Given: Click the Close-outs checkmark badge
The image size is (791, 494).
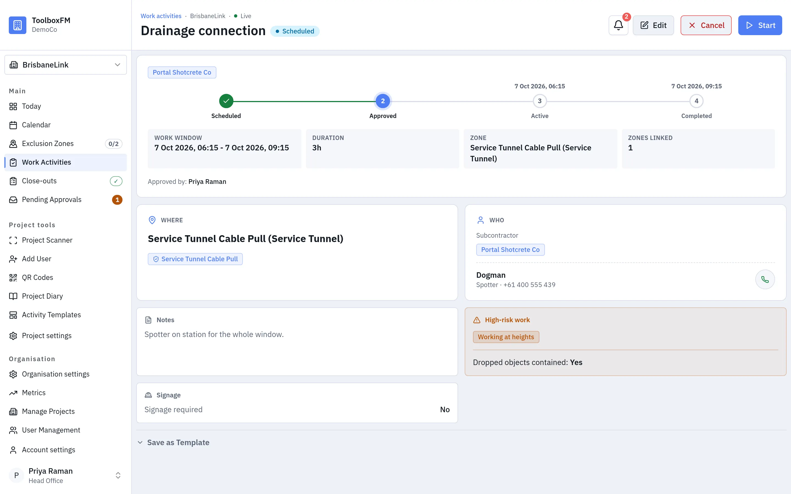Looking at the screenshot, I should click(x=116, y=181).
